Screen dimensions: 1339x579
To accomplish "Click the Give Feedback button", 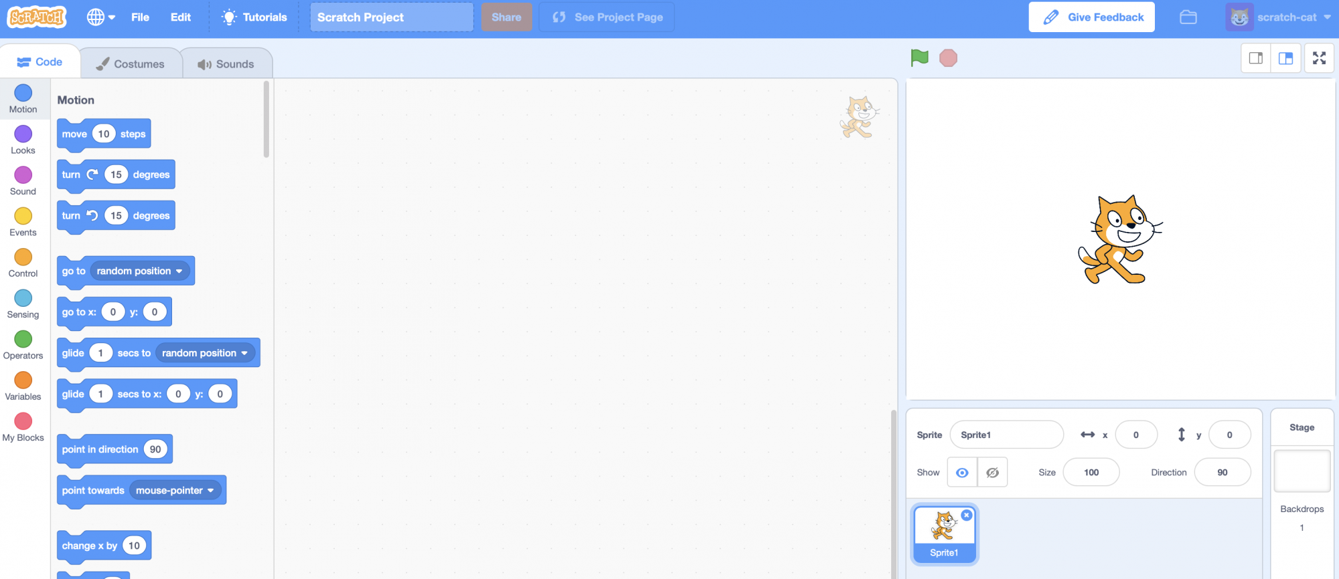I will [x=1091, y=17].
